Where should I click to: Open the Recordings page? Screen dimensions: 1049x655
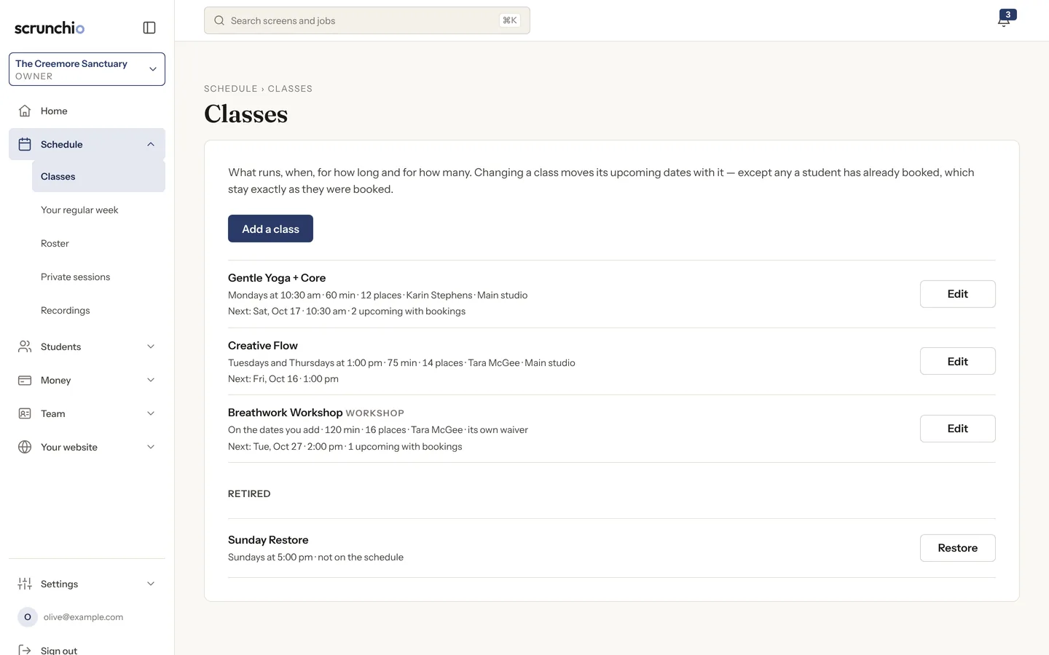tap(98, 310)
